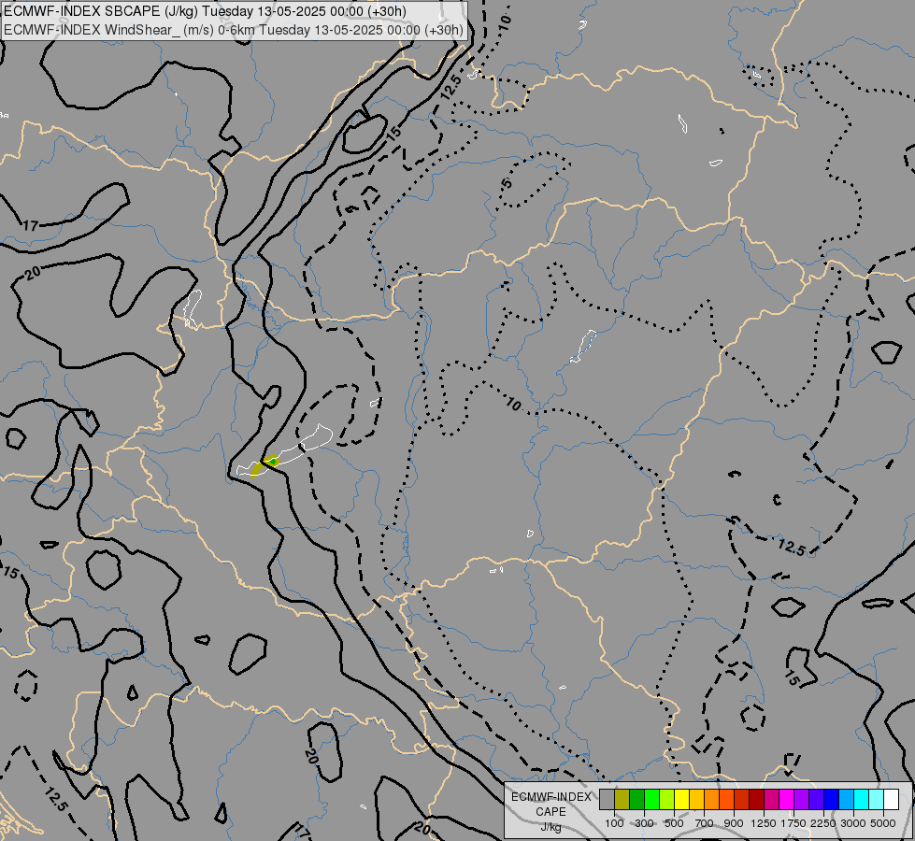915x841 pixels.
Task: Click the legend value 100
Action: 614,823
